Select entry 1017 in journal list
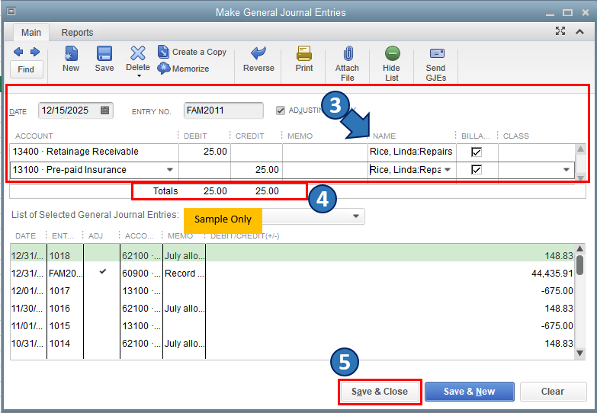 pos(292,291)
